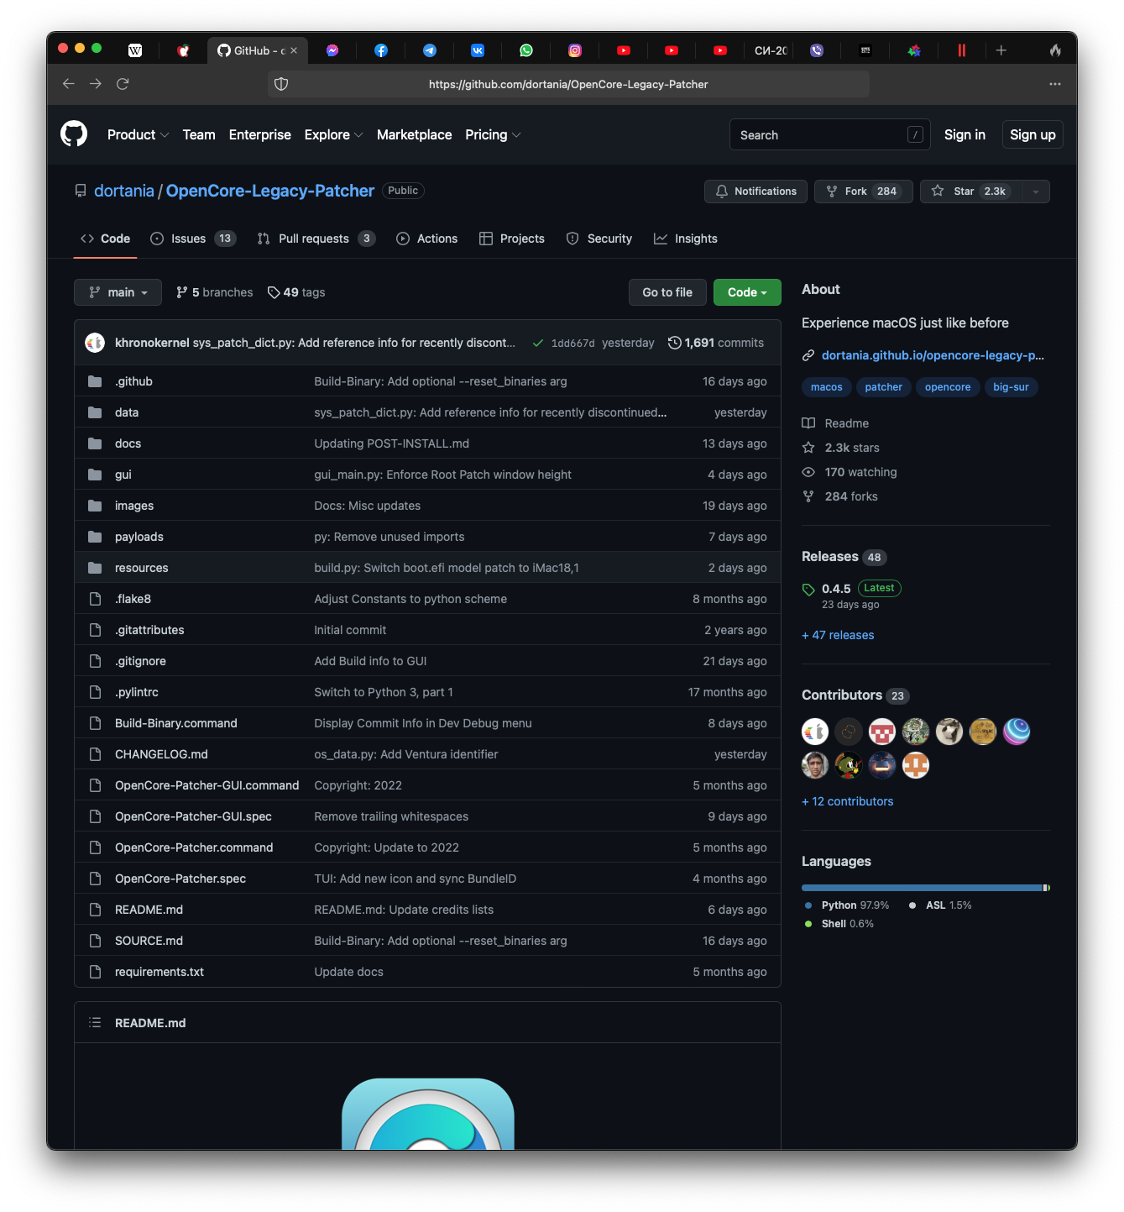Image resolution: width=1124 pixels, height=1212 pixels.
Task: Expand the Product menu
Action: [x=138, y=134]
